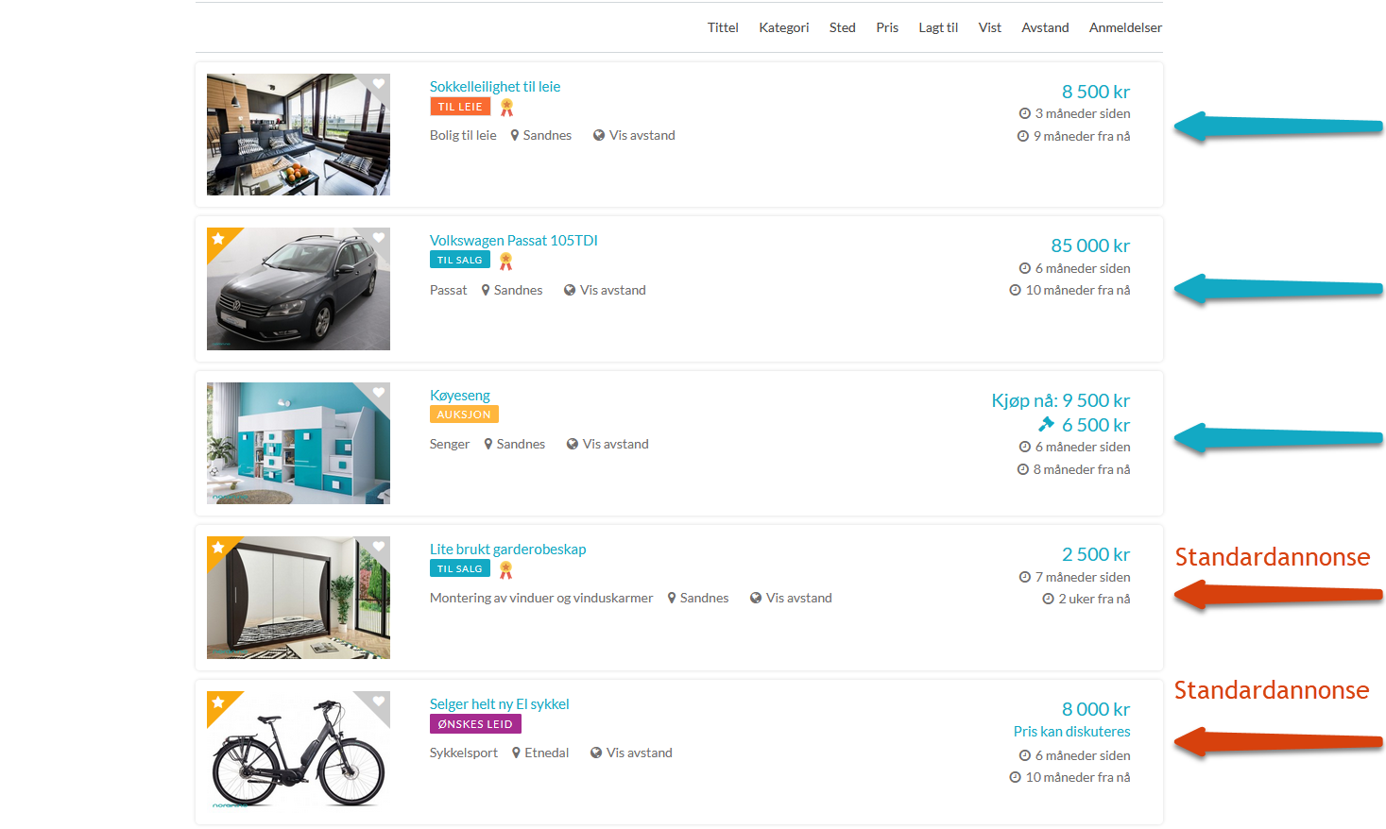Click the auction hammer icon beside 6 500 kr

[1046, 424]
